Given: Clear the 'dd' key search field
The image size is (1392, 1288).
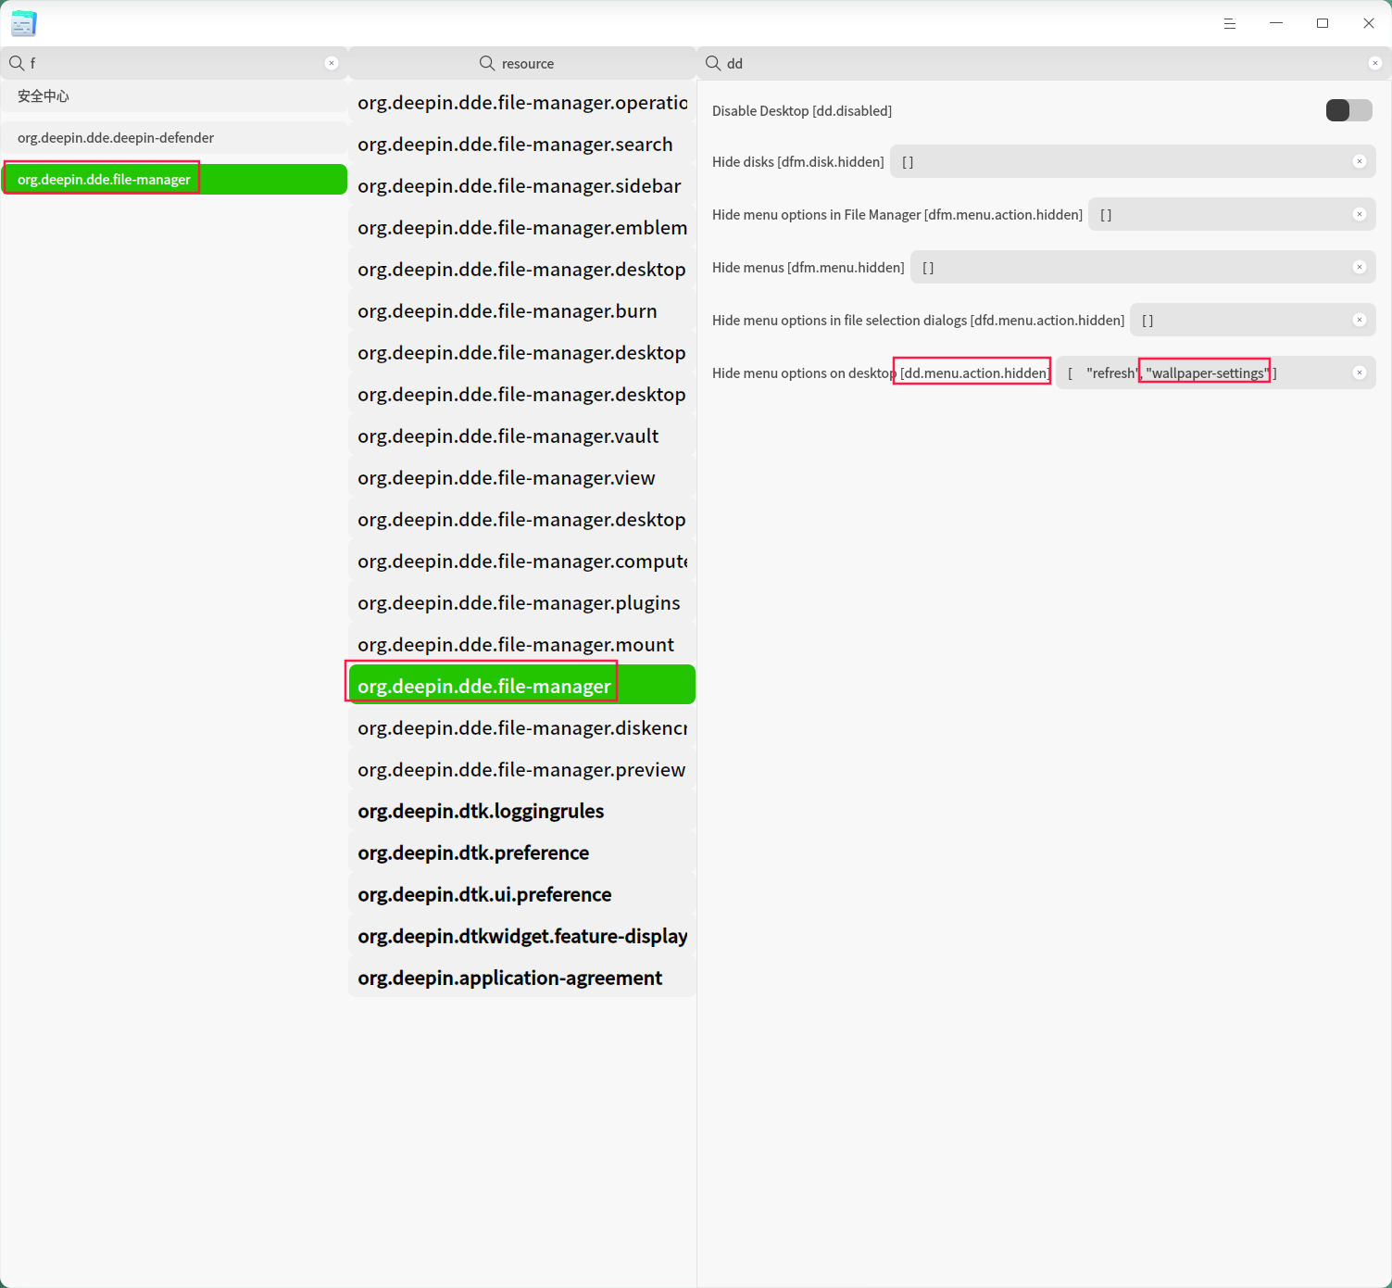Looking at the screenshot, I should [x=1375, y=63].
